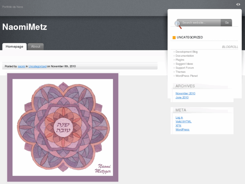This screenshot has width=245, height=184.
Task: Click the double-arrow icon at top right
Action: (238, 4)
